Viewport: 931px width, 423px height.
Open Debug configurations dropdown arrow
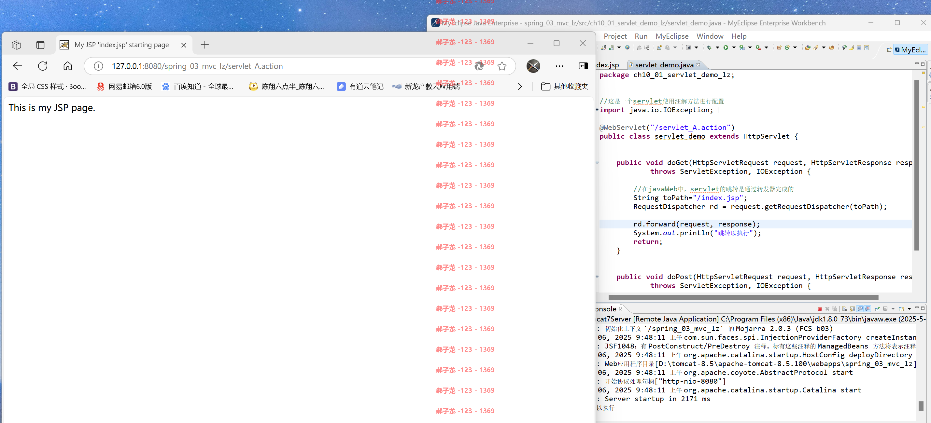tap(717, 48)
